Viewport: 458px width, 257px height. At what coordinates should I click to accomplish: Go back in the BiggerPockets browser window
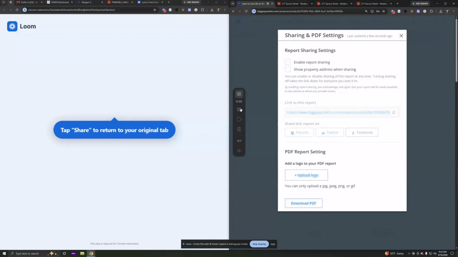[233, 11]
